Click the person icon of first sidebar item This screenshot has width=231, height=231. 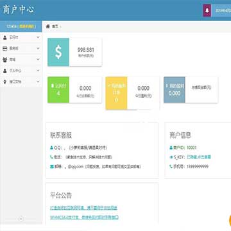click(4, 38)
